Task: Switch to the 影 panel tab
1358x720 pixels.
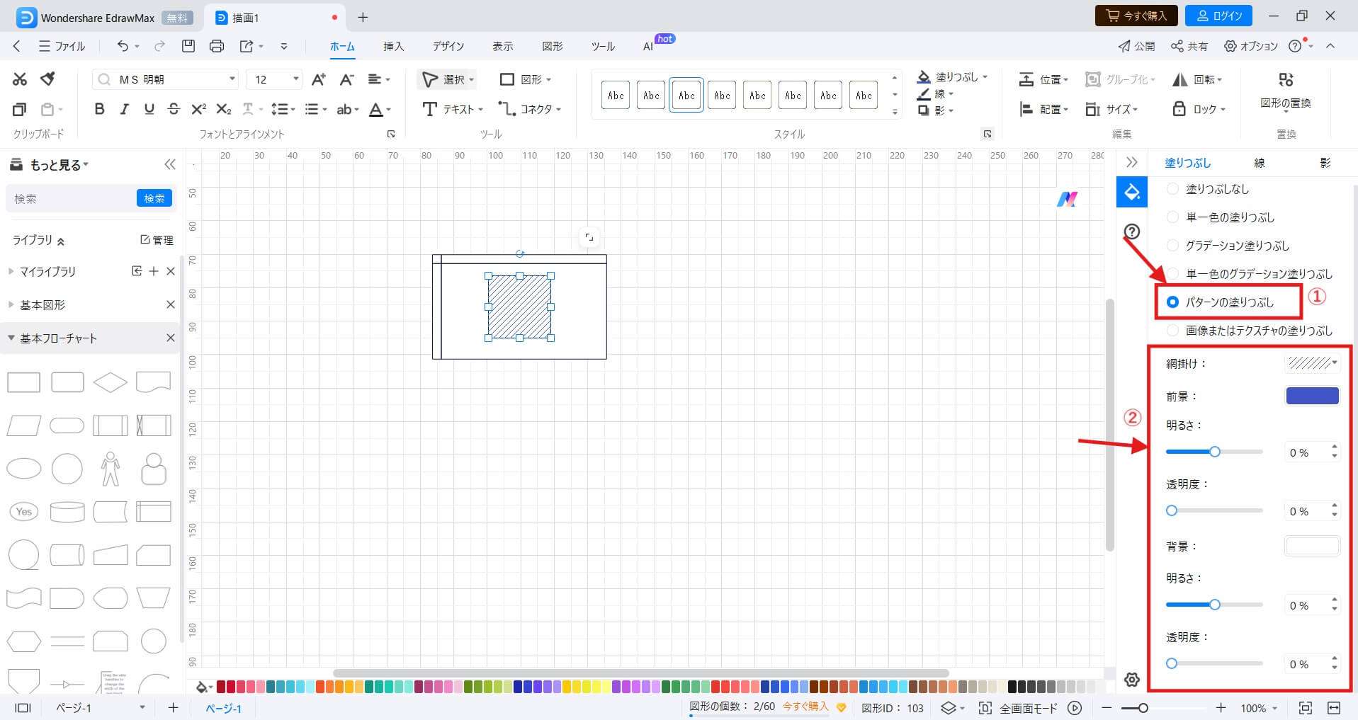Action: 1325,163
